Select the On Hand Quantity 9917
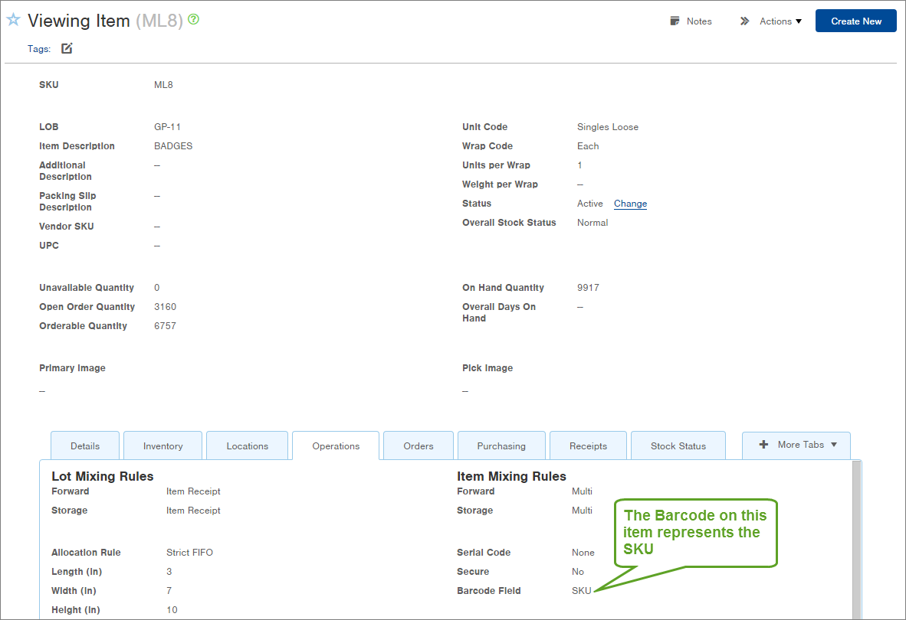The height and width of the screenshot is (620, 906). [588, 288]
